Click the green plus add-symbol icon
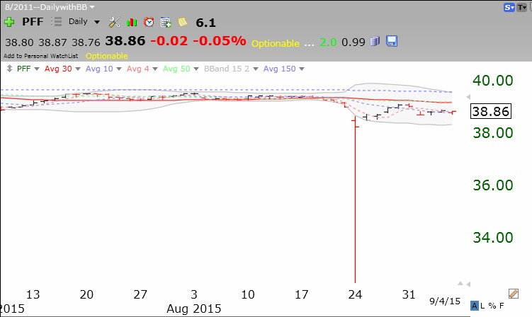Screen dimensions: 532x317 (x=9, y=22)
